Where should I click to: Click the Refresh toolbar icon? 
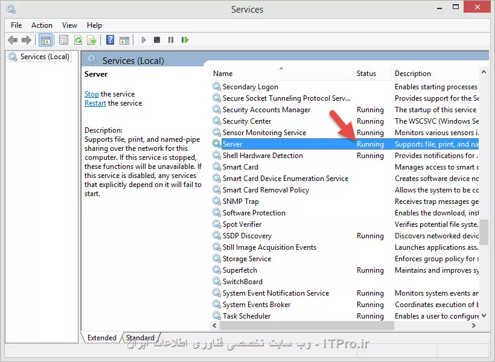coord(78,40)
